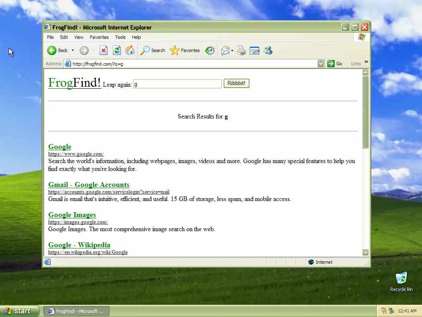Open the View menu
This screenshot has height=317, width=422.
79,37
